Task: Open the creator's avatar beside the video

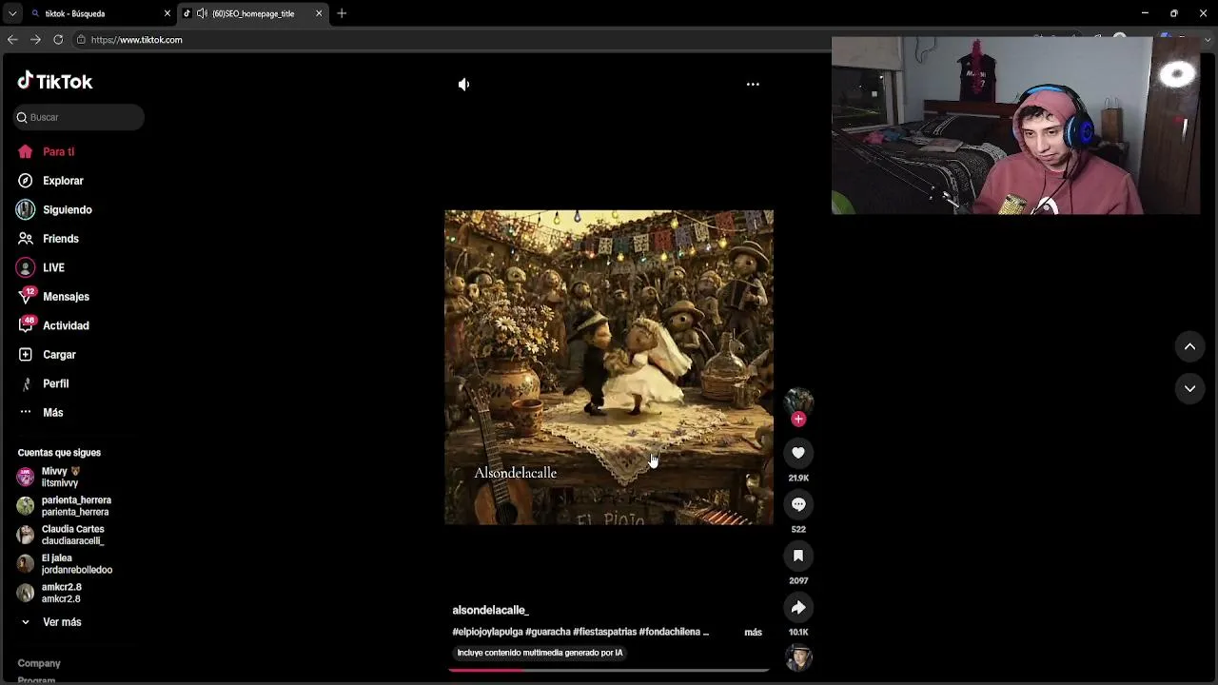Action: tap(798, 401)
